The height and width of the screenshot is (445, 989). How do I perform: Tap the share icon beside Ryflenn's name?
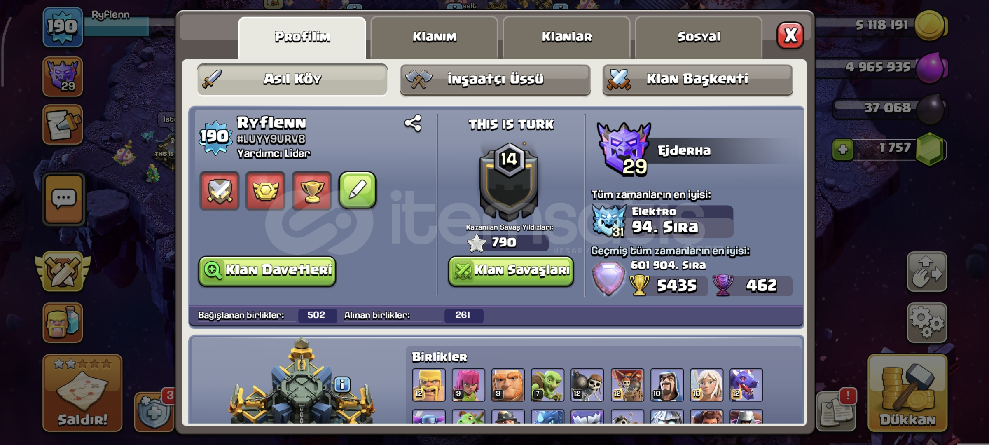click(x=413, y=123)
